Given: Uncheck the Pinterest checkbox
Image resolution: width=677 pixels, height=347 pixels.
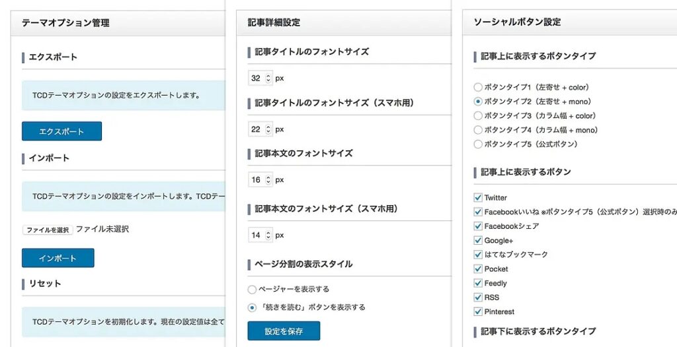Looking at the screenshot, I should 477,311.
